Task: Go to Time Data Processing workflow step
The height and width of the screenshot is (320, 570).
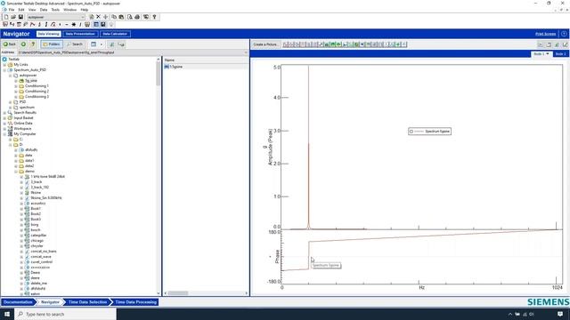Action: coord(135,302)
